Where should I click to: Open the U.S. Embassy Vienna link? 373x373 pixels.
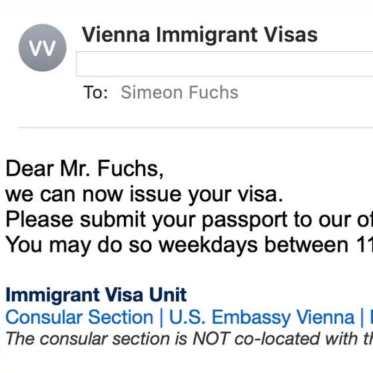coord(262,317)
